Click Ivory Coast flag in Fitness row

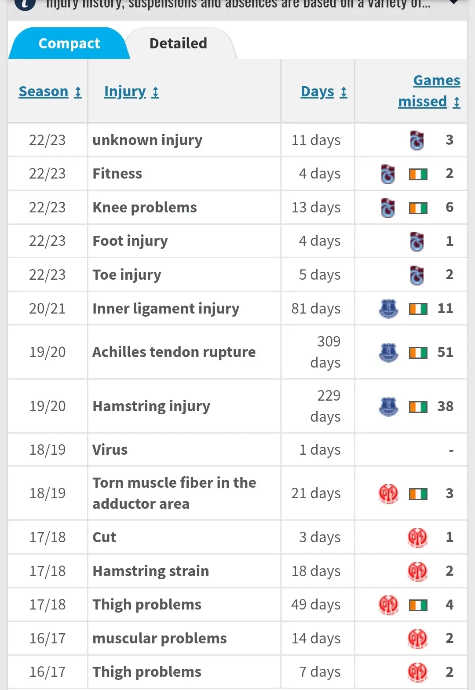418,174
